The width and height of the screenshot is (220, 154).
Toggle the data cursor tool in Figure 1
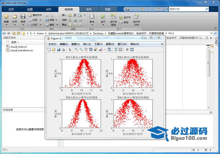(96, 50)
